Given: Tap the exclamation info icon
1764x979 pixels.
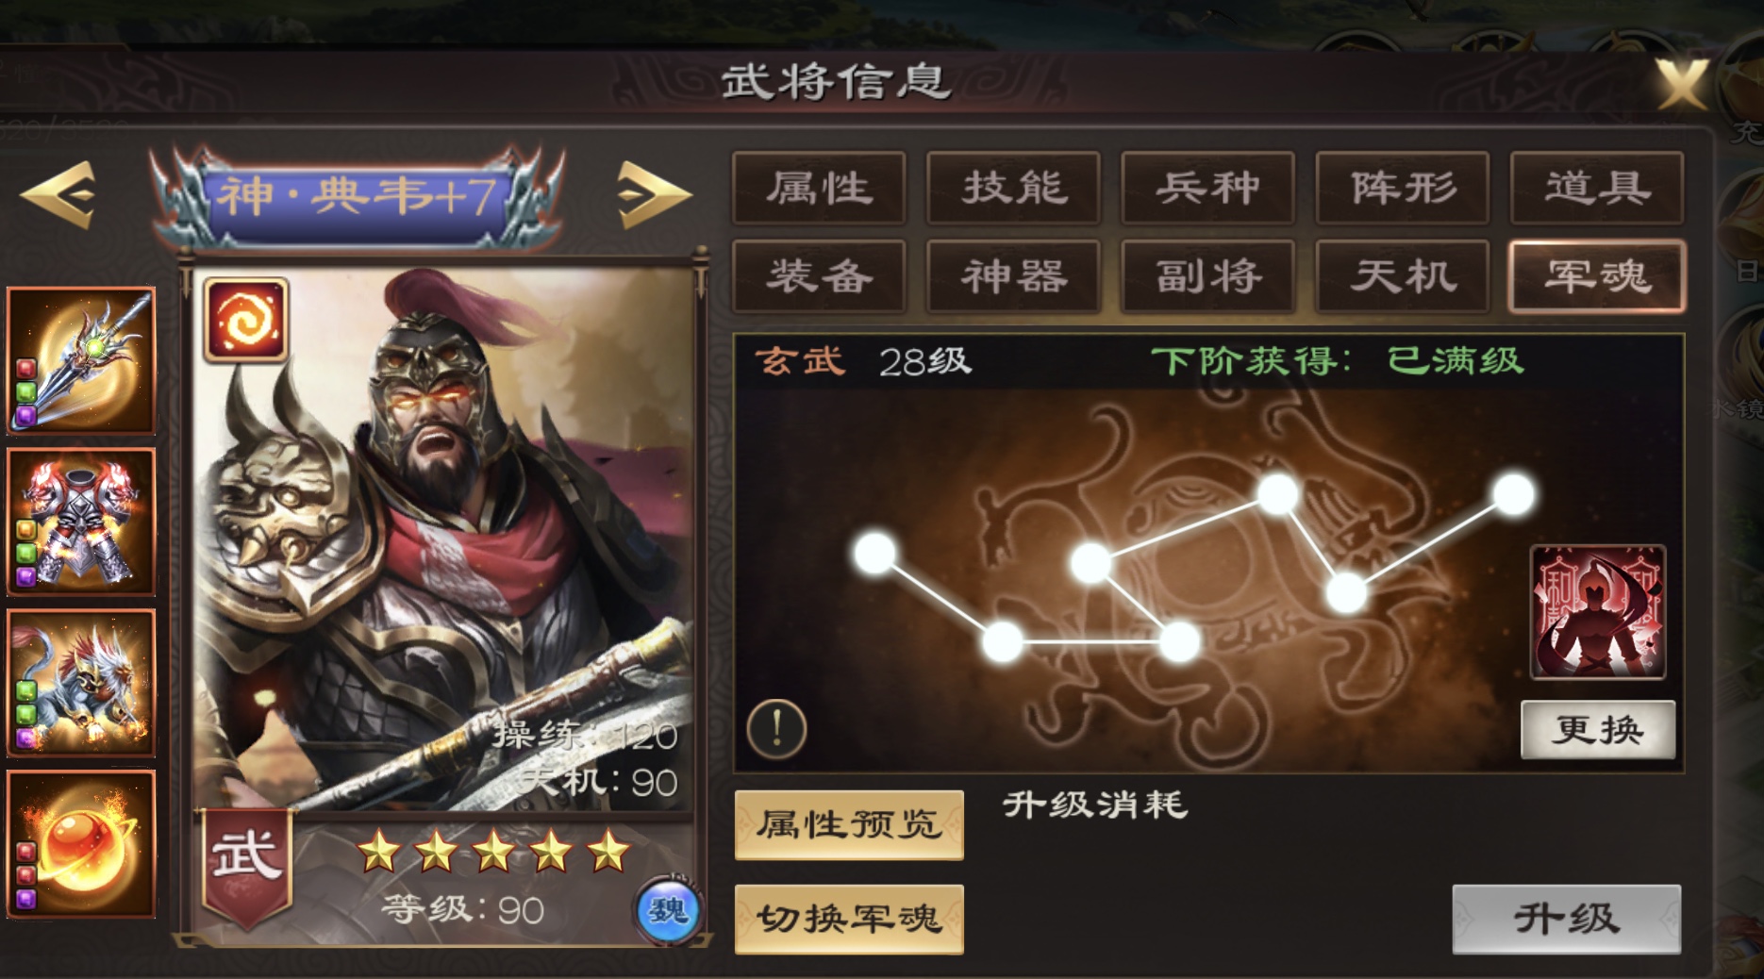Looking at the screenshot, I should coord(776,729).
